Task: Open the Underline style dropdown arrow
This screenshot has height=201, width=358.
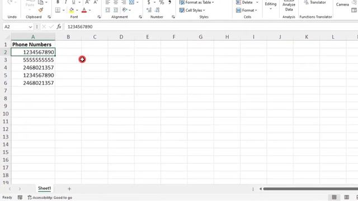Action: [79, 2]
